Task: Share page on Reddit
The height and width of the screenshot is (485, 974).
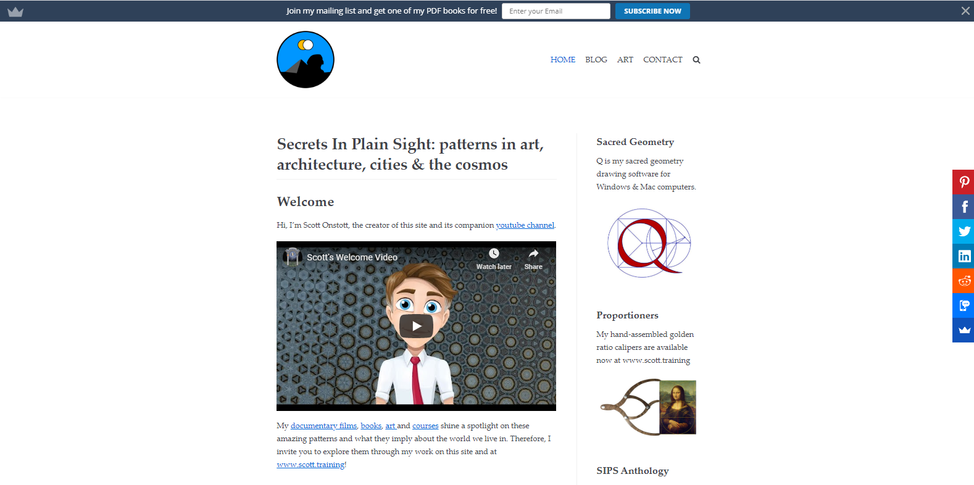Action: point(964,281)
